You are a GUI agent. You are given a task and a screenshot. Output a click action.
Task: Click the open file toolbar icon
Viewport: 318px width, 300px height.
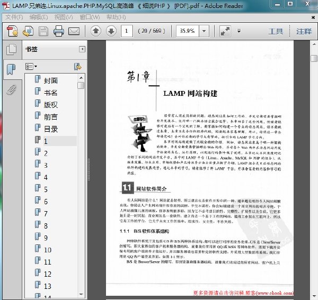coord(28,31)
